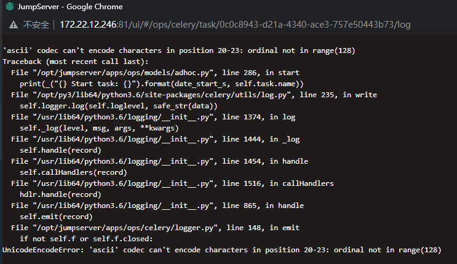Image resolution: width=457 pixels, height=264 pixels.
Task: Click the line 1516 in callHandlers entry
Action: coord(172,183)
